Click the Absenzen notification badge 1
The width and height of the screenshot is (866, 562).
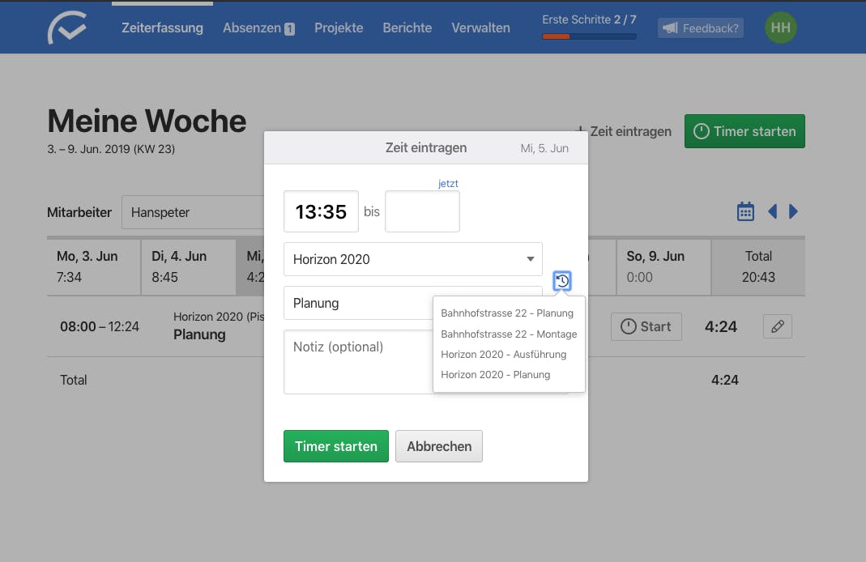(289, 28)
